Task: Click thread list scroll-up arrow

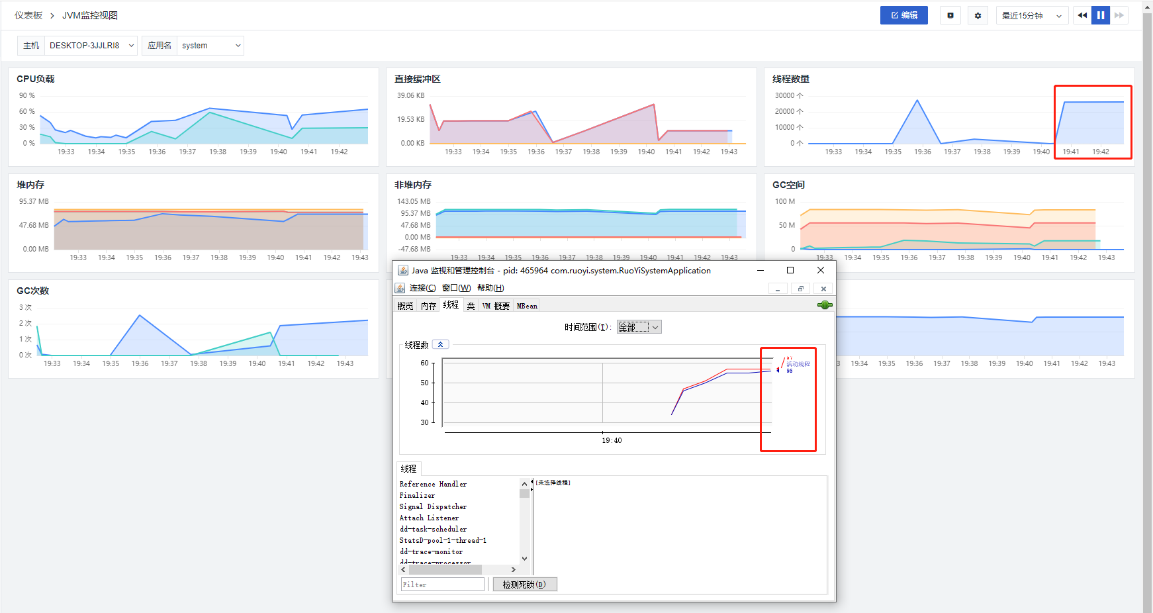Action: coord(525,484)
